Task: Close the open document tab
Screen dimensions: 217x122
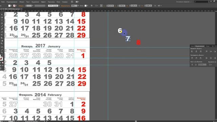Action: (x=21, y=9)
